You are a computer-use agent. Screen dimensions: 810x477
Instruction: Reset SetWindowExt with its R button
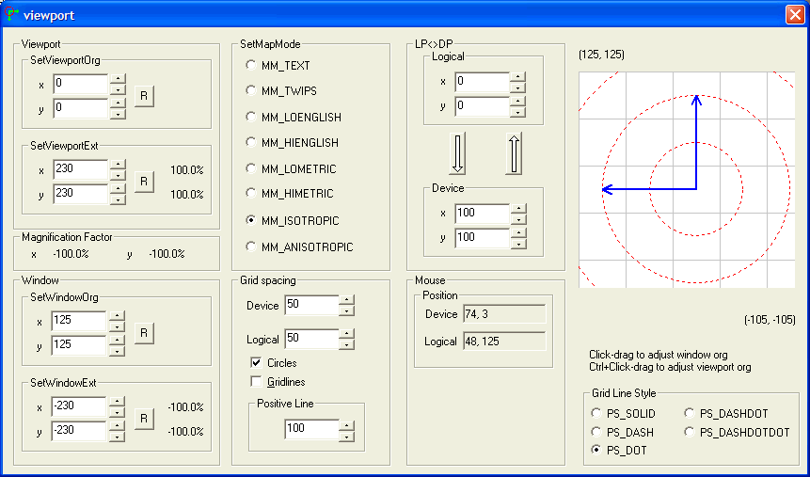click(x=144, y=418)
